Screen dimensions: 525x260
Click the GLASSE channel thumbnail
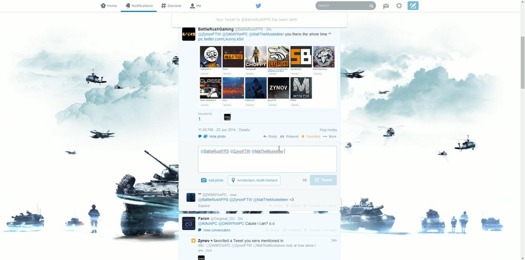coord(210,88)
